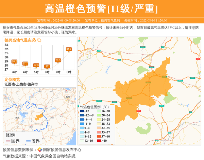Click the 28.2 temperature marker at 3时
Screen dimensions: 204x160
point(14,61)
